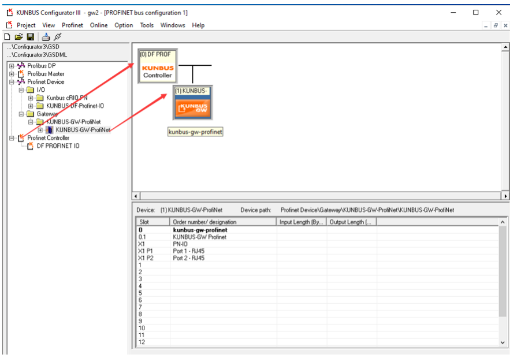Image resolution: width=513 pixels, height=358 pixels.
Task: Collapse the Profinet Controller tree node
Action: pos(12,138)
